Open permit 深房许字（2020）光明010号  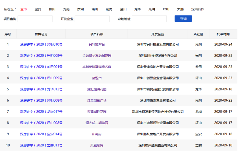(x=41, y=44)
